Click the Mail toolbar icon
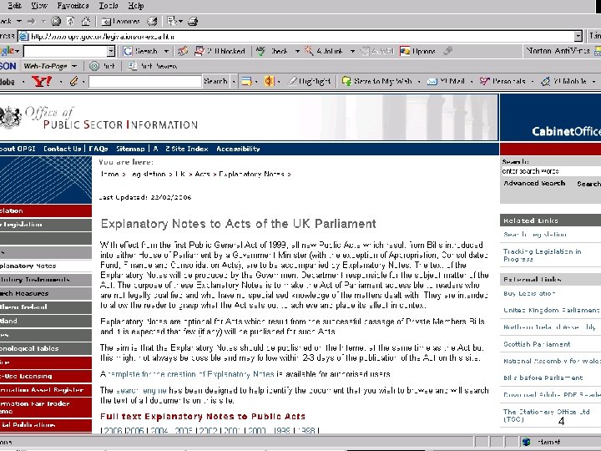 (171, 21)
